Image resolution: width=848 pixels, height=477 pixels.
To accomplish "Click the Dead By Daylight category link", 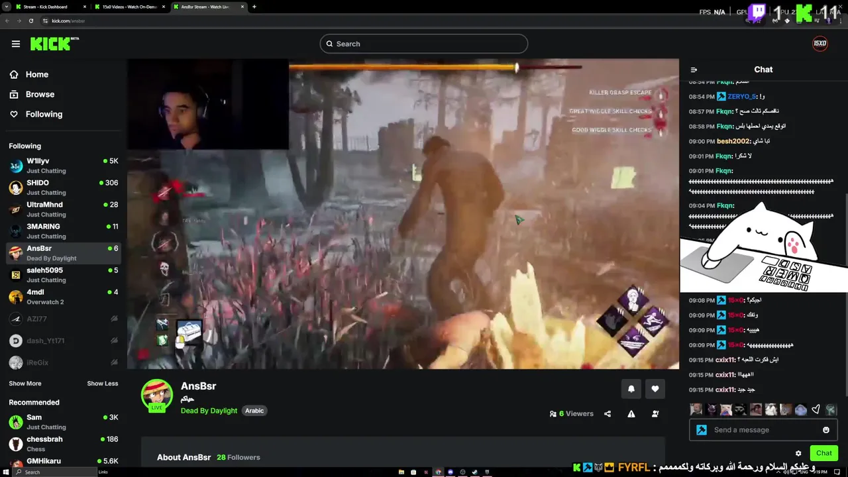I will (209, 411).
